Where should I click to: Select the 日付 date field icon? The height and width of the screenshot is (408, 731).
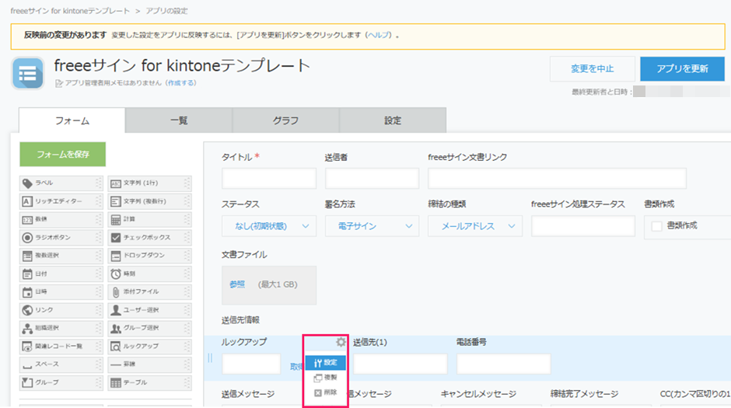click(27, 274)
